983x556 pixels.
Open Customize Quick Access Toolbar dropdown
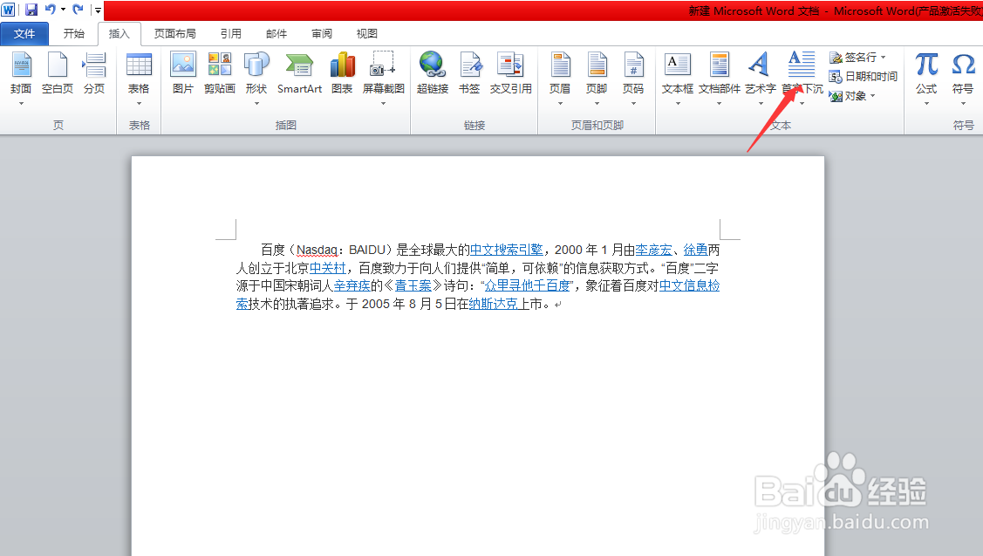[98, 10]
